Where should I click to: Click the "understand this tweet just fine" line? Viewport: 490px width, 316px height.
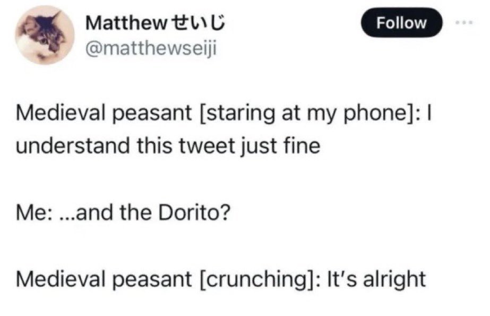pos(168,146)
